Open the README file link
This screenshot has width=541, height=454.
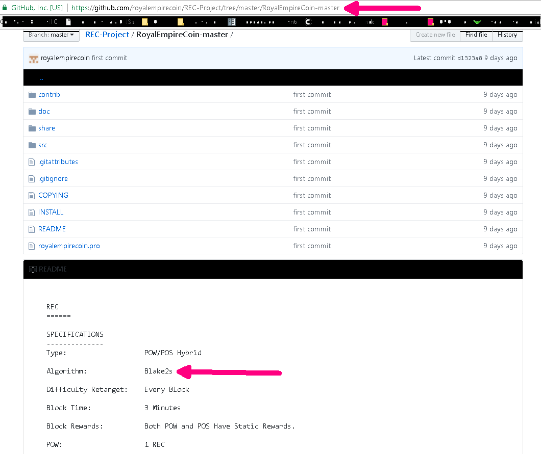pyautogui.click(x=52, y=229)
